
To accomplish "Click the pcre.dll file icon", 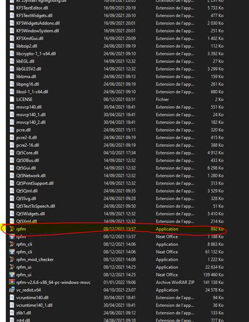I will pyautogui.click(x=12, y=130).
